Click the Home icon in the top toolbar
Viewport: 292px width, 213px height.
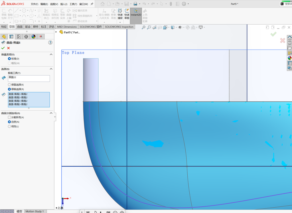click(102, 4)
